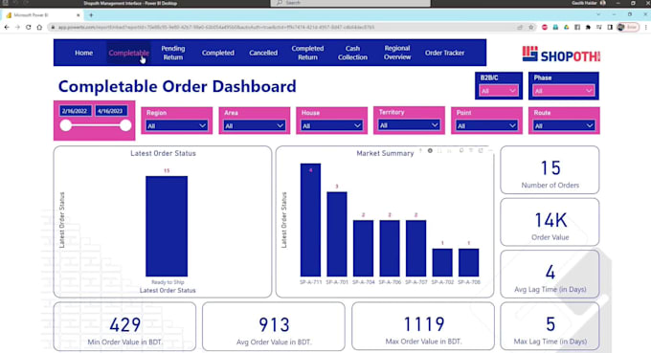The width and height of the screenshot is (651, 353).
Task: Expand the B2B/C dropdown
Action: pyautogui.click(x=498, y=91)
